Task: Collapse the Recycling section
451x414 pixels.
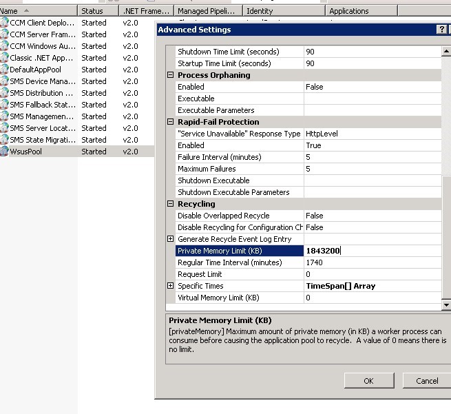Action: click(x=170, y=204)
